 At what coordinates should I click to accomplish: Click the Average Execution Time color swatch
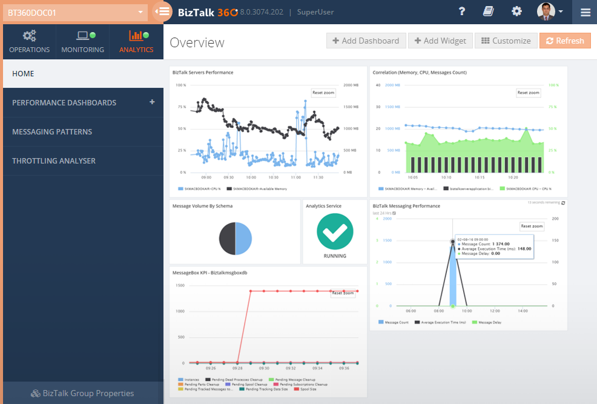(x=417, y=321)
